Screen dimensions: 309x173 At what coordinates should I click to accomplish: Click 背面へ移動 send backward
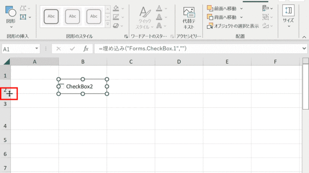(x=222, y=17)
